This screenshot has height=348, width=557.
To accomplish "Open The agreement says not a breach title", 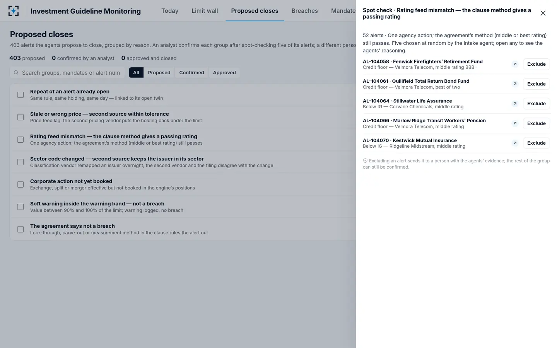I will [72, 226].
